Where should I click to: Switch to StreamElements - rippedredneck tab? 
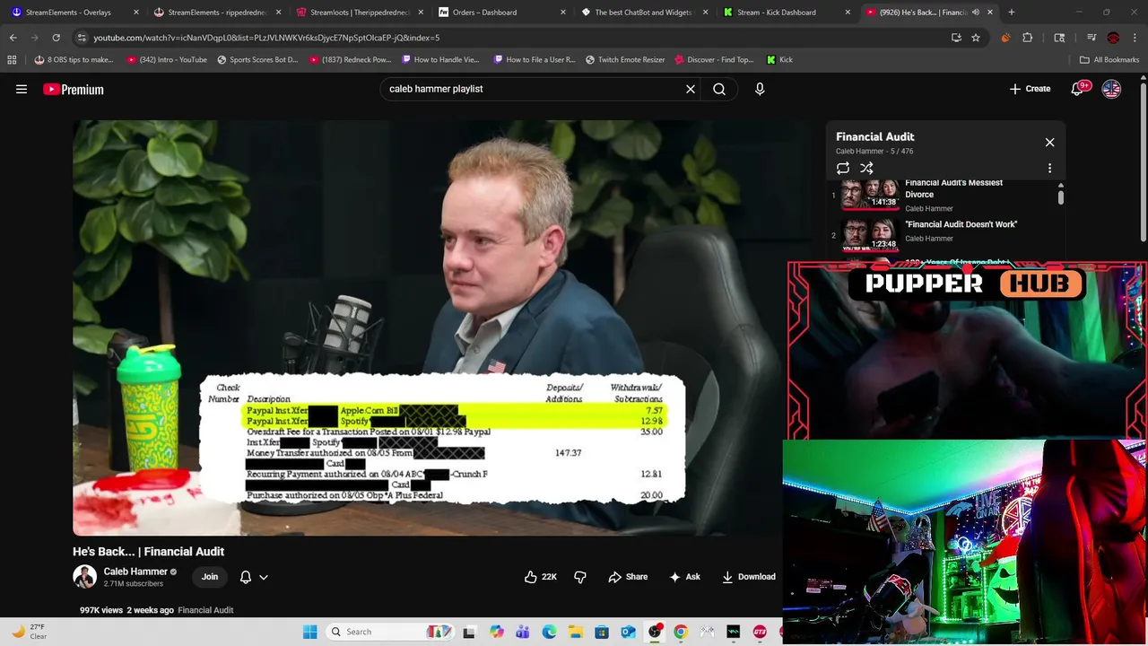click(218, 13)
